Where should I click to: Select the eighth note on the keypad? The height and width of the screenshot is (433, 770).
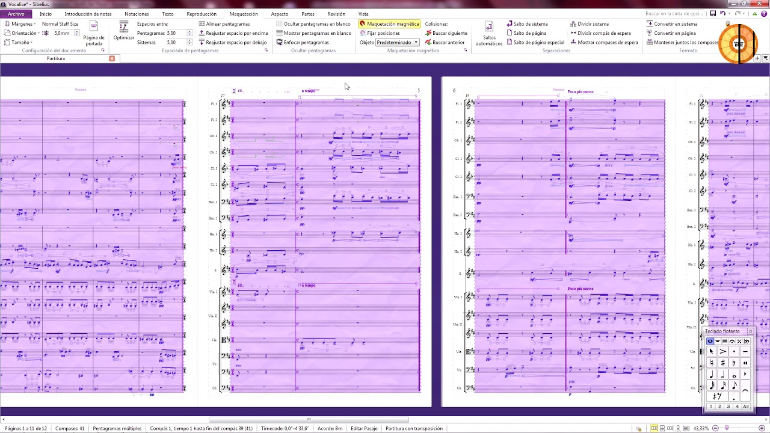(x=735, y=385)
